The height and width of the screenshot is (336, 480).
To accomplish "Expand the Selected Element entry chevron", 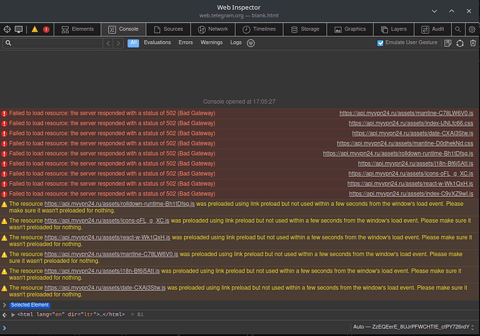I will (4, 305).
